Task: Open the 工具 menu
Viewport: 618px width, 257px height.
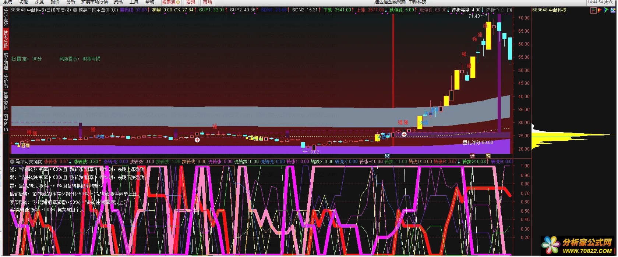Action: point(134,2)
